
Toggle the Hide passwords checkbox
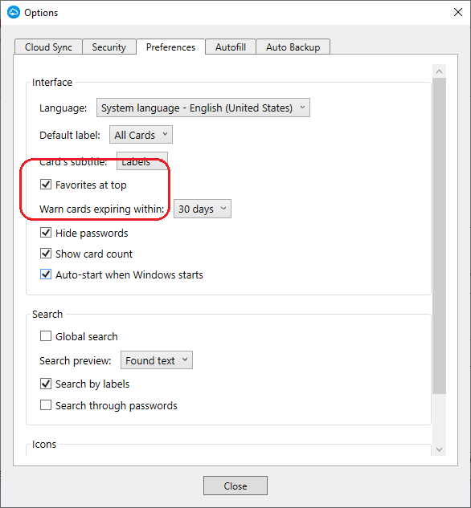coord(46,233)
